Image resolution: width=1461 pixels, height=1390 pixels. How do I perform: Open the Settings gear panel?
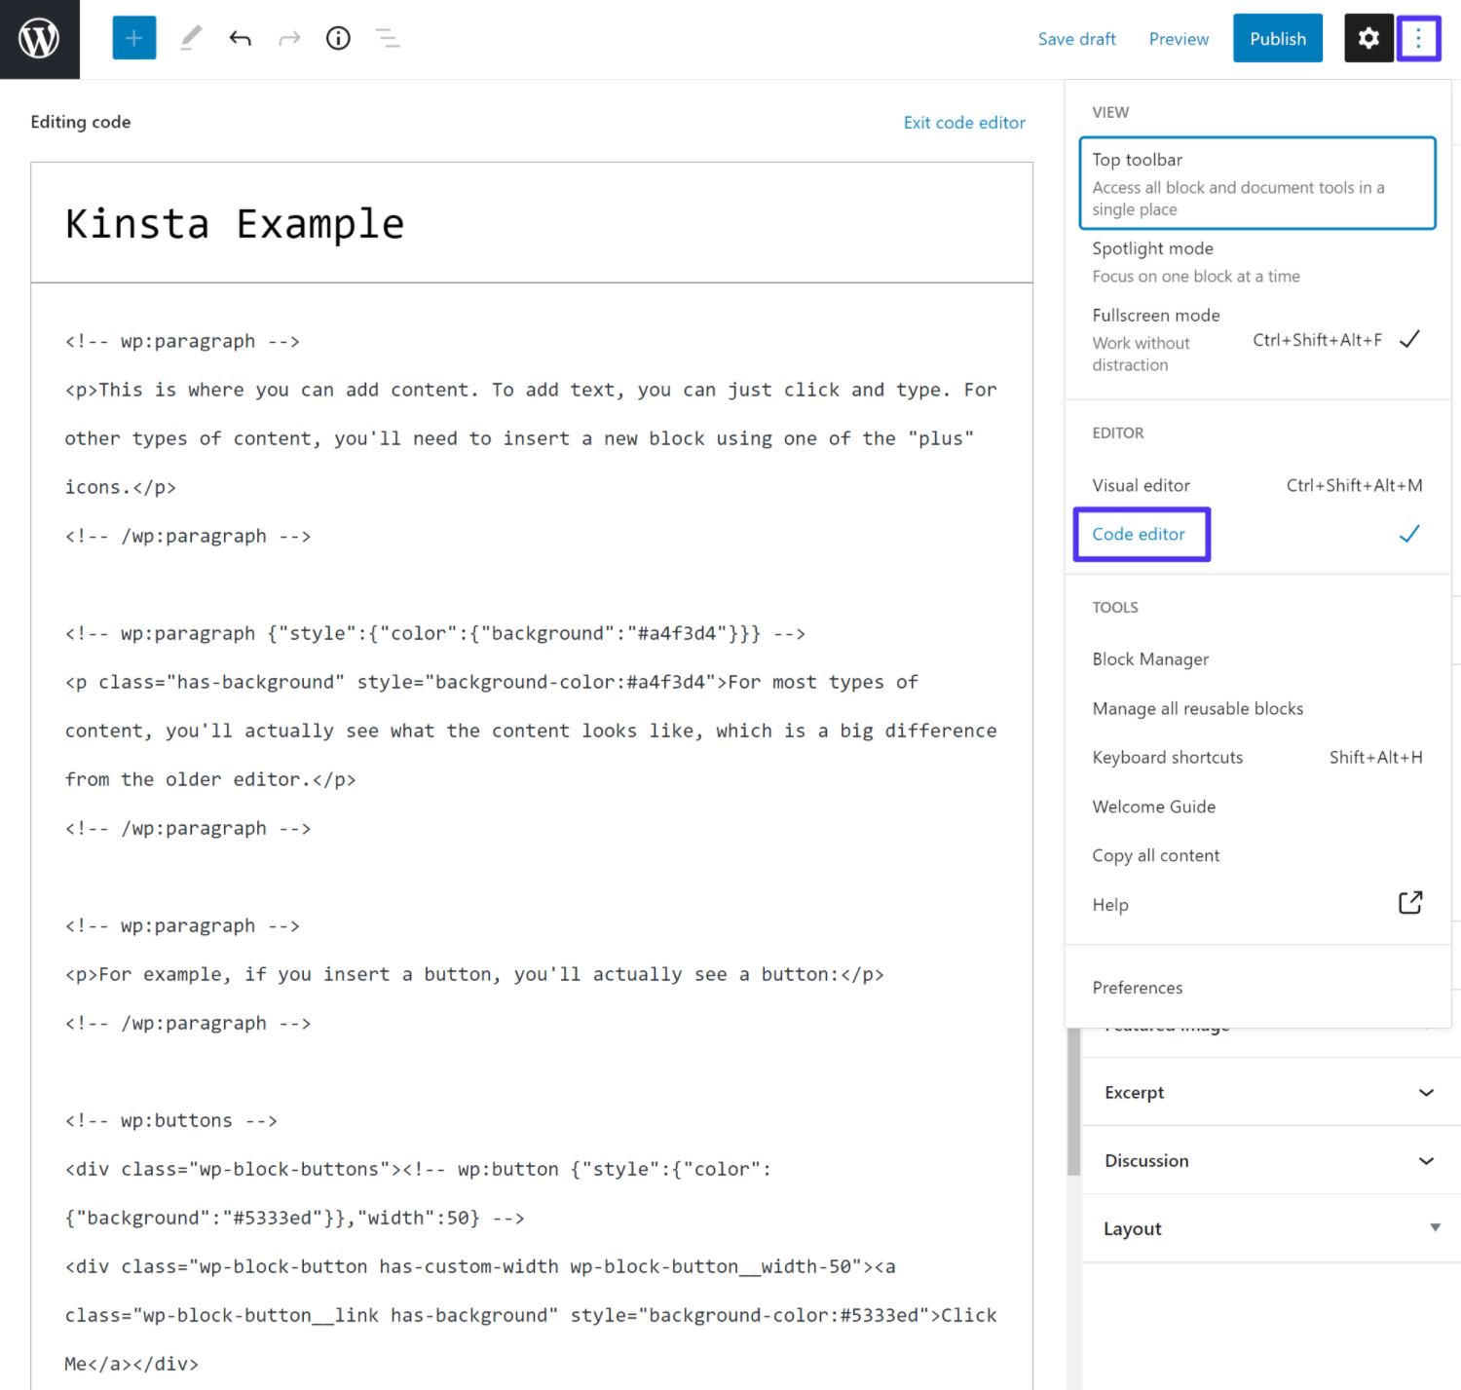click(x=1367, y=37)
